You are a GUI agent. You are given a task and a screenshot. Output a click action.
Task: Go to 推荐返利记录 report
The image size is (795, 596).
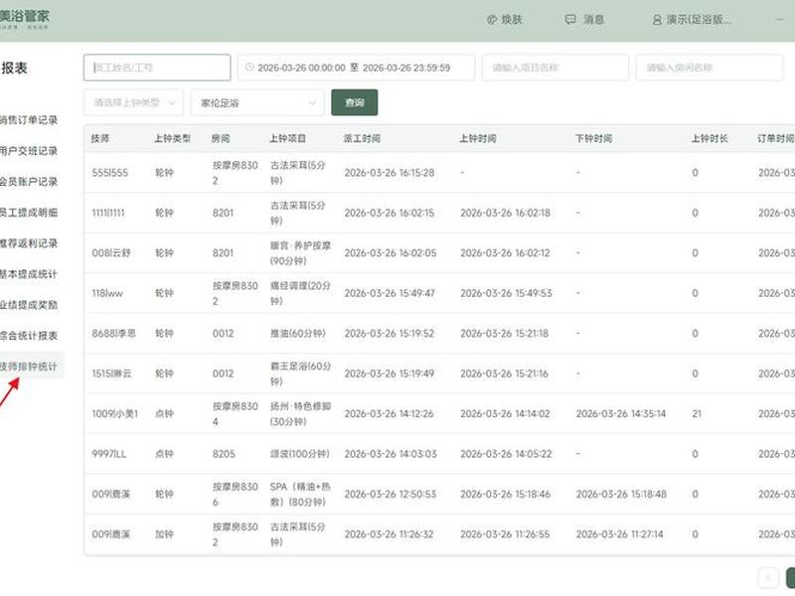[29, 243]
